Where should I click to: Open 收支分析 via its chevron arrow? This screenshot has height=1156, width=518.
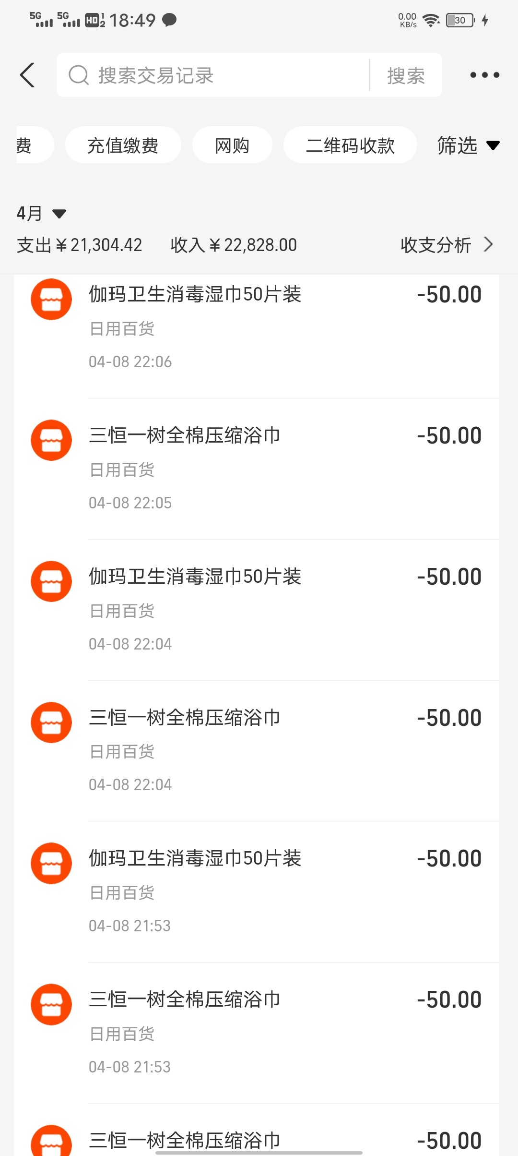click(489, 244)
